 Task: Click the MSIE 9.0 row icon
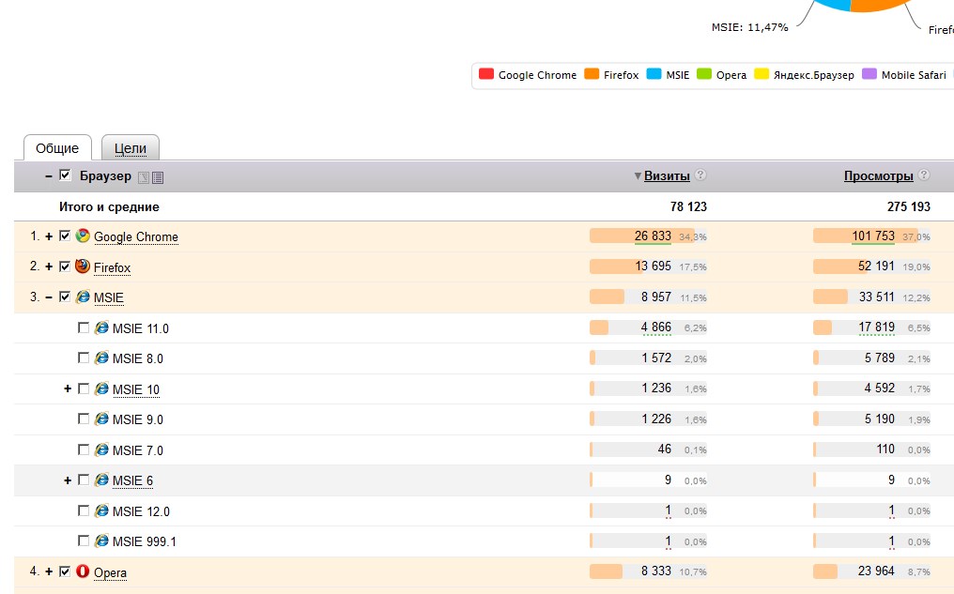pyautogui.click(x=101, y=419)
